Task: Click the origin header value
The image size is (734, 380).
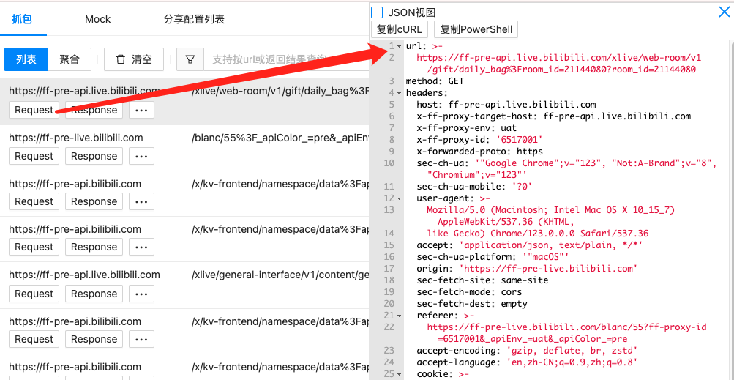Action: pos(549,269)
